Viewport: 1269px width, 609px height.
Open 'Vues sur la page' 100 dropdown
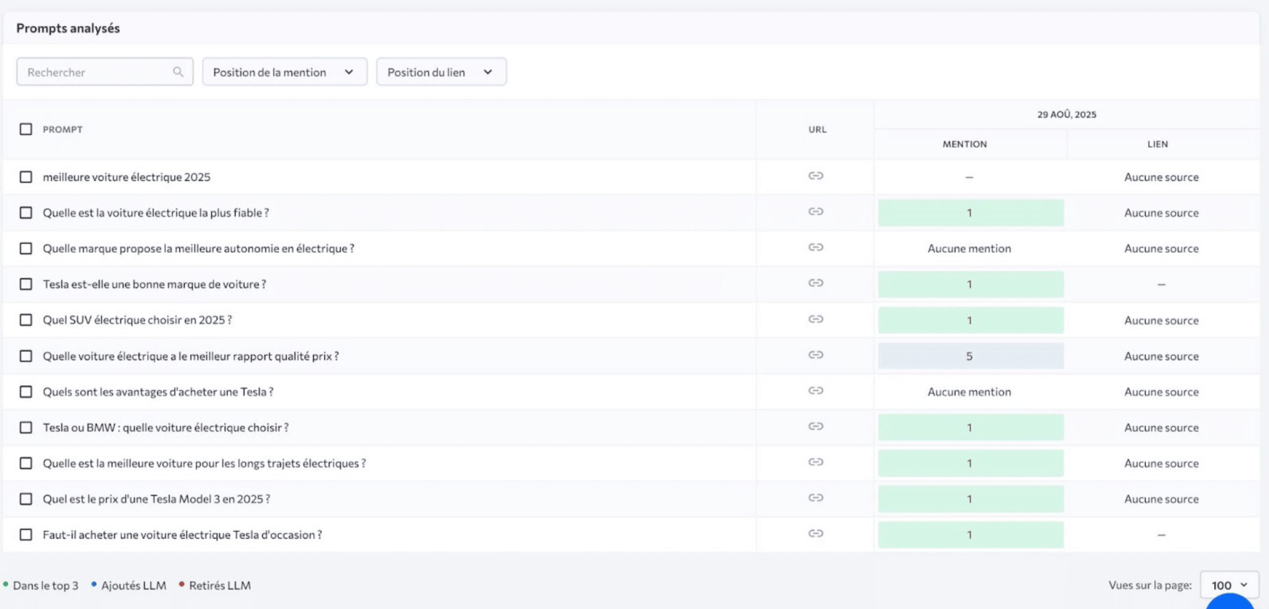[1229, 585]
